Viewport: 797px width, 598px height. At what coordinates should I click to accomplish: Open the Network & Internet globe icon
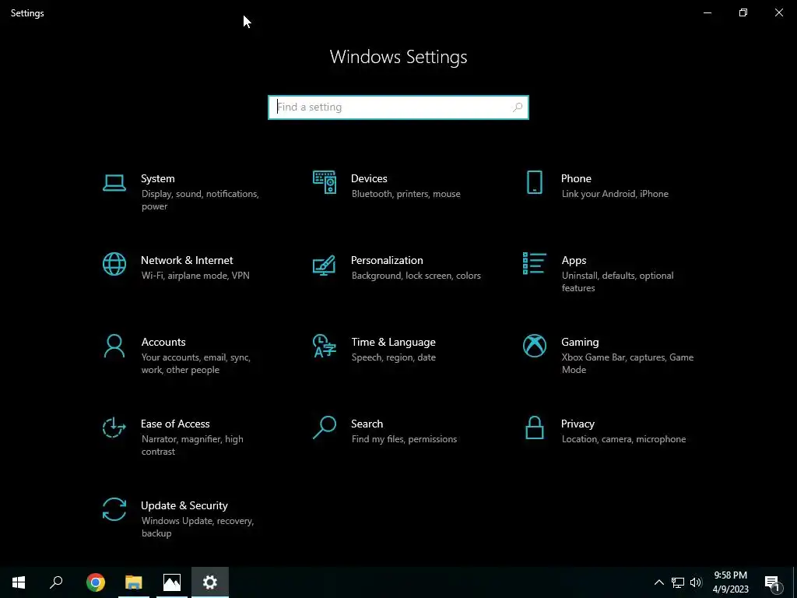114,264
